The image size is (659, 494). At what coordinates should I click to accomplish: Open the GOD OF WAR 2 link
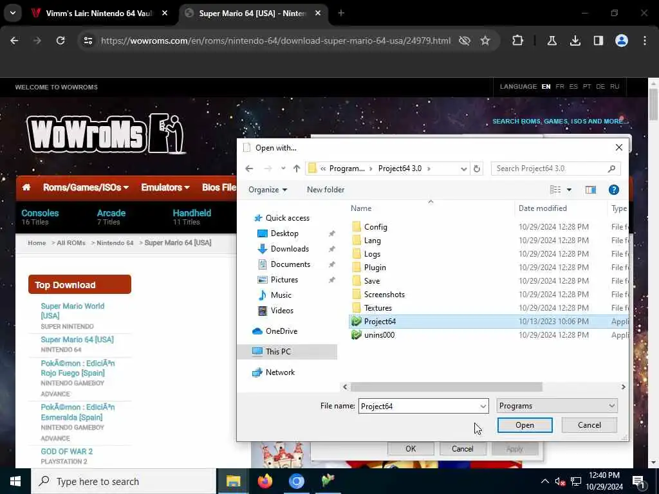pos(66,452)
